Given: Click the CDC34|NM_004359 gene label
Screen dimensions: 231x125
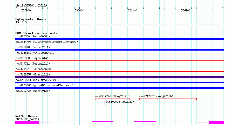Looking at the screenshot, I should coord(27,119).
